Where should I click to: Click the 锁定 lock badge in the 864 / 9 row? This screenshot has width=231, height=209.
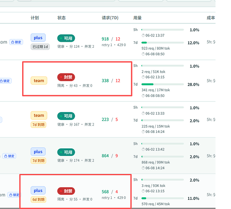[x=9, y=156]
